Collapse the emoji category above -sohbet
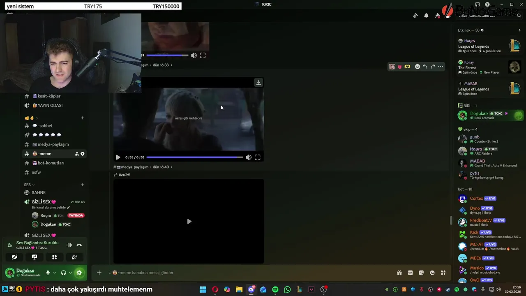Screen dimensions: 526x296 (32, 118)
